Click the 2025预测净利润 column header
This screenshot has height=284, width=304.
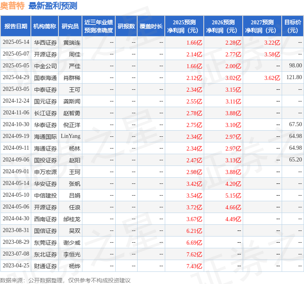tap(184, 26)
